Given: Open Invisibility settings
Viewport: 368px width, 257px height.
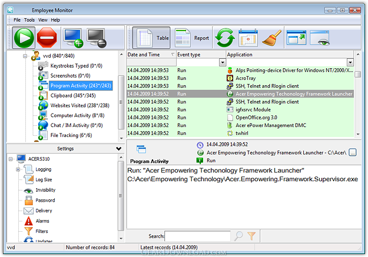Looking at the screenshot, I should pos(45,190).
